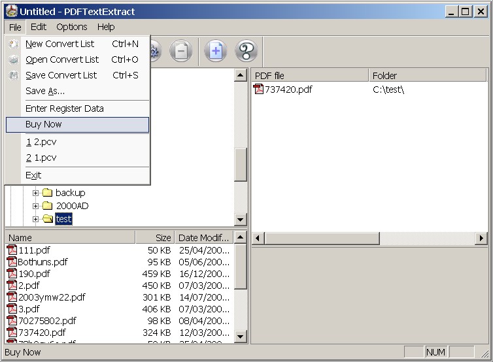Click the PDF file column header
The height and width of the screenshot is (362, 493).
tap(311, 75)
